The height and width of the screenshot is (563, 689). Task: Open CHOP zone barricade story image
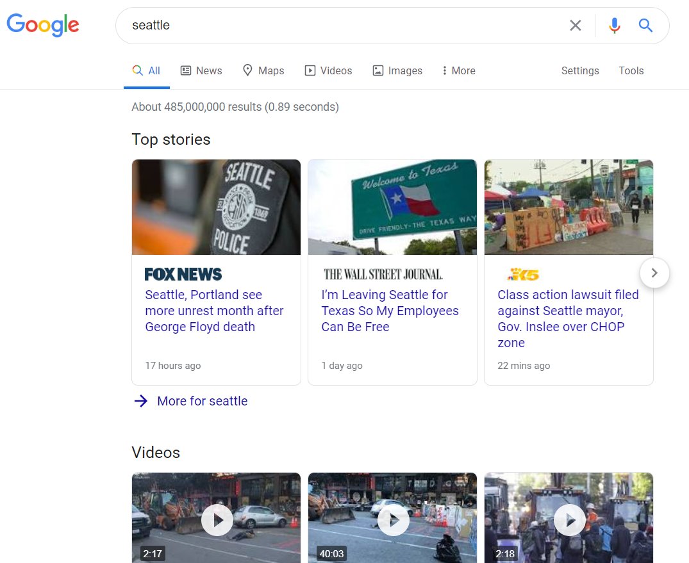569,207
